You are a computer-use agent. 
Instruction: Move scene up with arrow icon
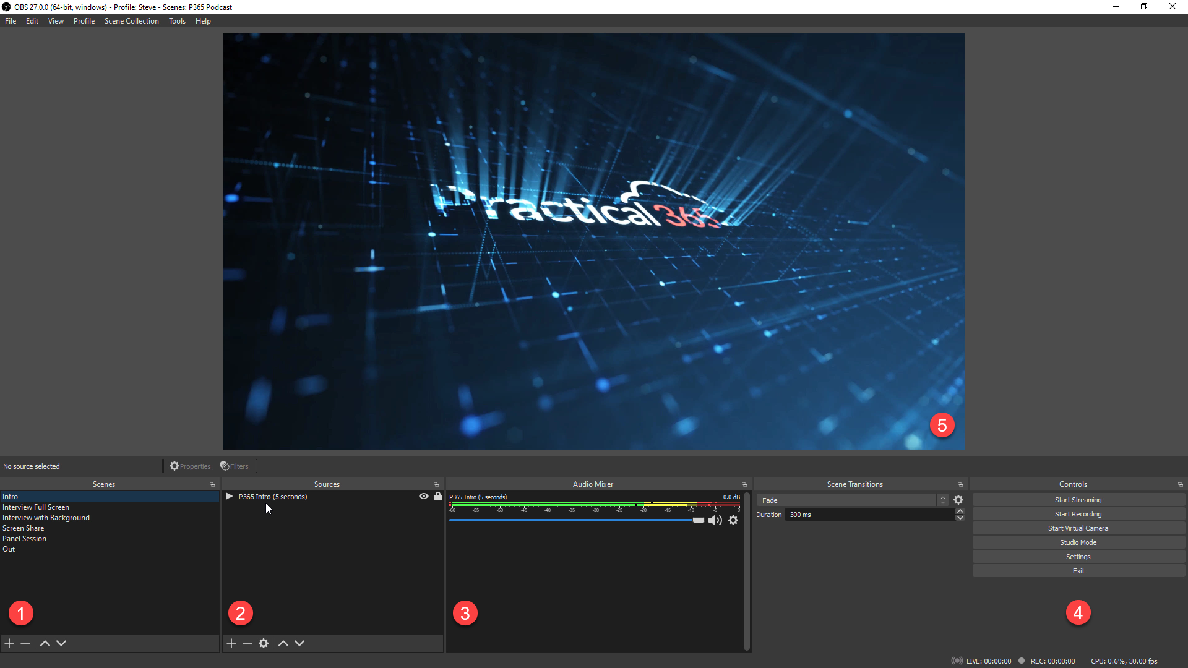click(x=45, y=643)
